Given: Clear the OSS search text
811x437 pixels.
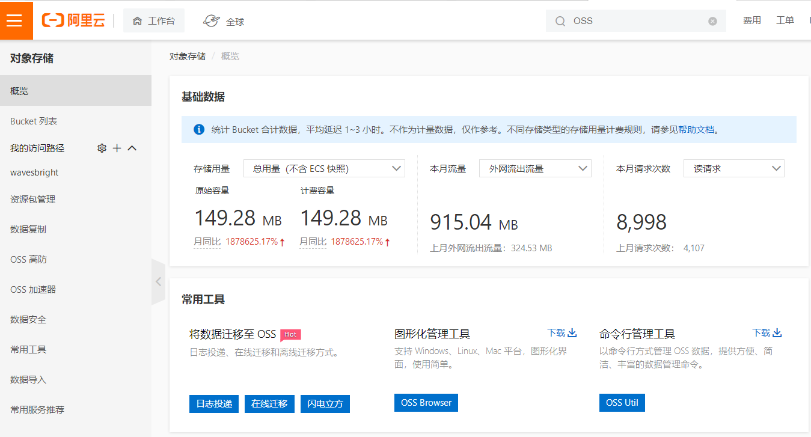Looking at the screenshot, I should [712, 21].
